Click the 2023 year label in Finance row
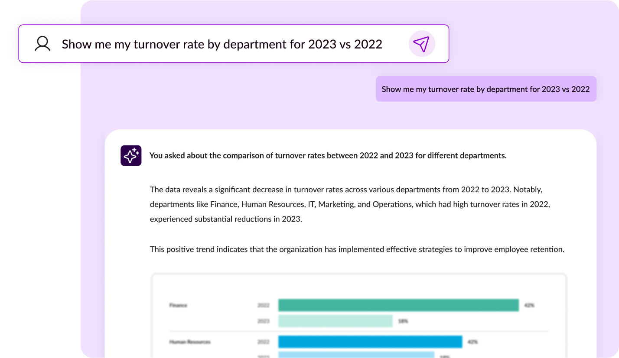 (264, 321)
